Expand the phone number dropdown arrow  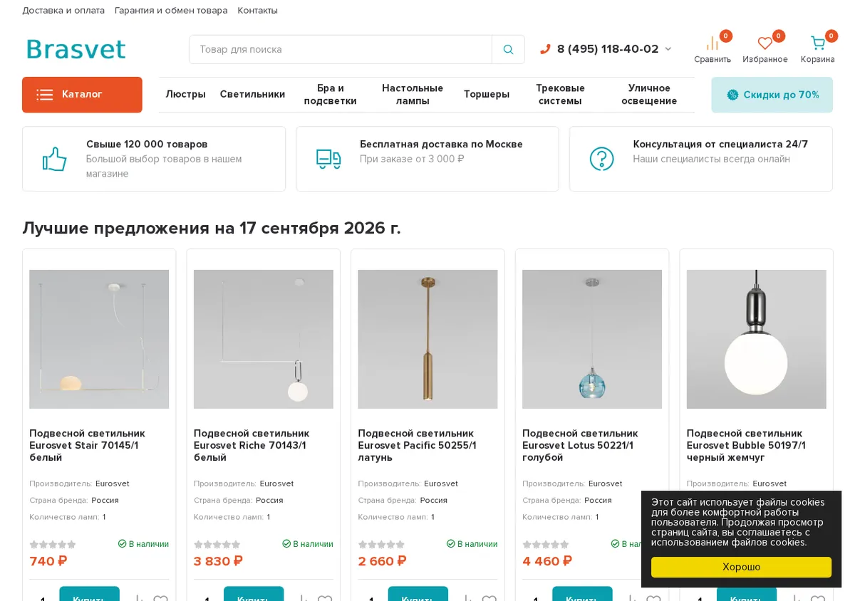click(668, 49)
